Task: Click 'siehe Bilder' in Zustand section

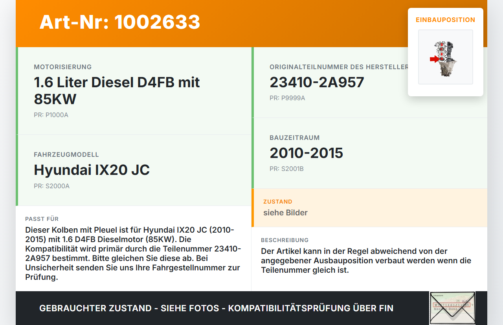Action: (285, 213)
